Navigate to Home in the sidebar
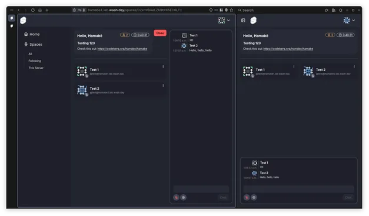The width and height of the screenshot is (369, 216). [32, 34]
